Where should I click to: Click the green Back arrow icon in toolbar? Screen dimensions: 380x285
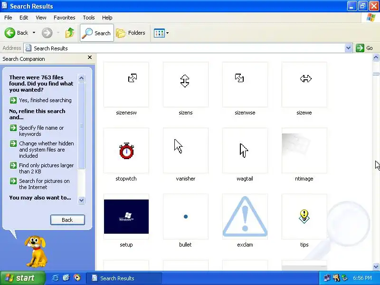[x=9, y=33]
